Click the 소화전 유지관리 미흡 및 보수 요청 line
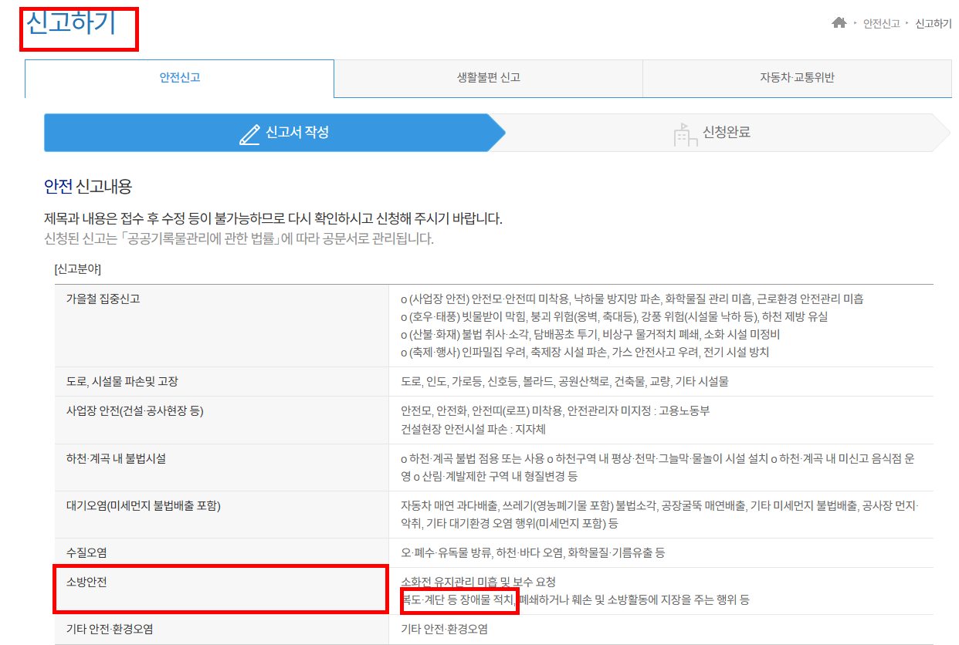Screen dimensions: 959x645 click(x=478, y=582)
